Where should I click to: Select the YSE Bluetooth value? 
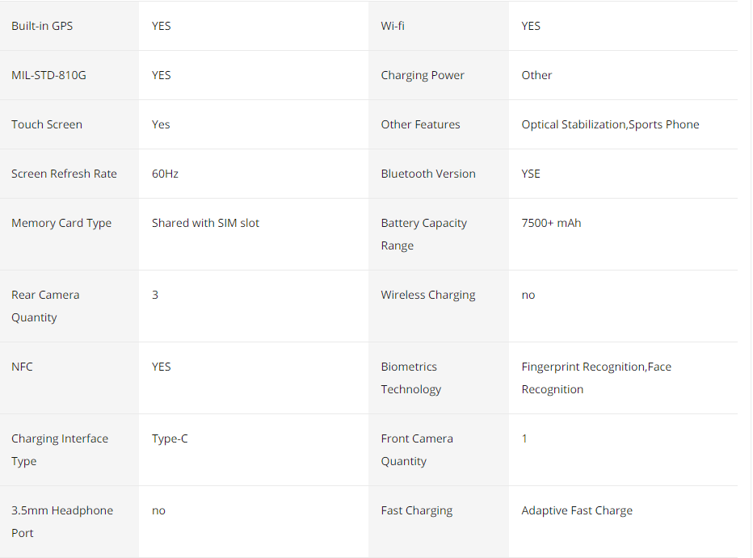tap(531, 174)
